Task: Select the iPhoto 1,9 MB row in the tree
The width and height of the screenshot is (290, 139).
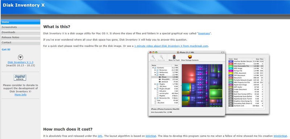Action: point(165,77)
